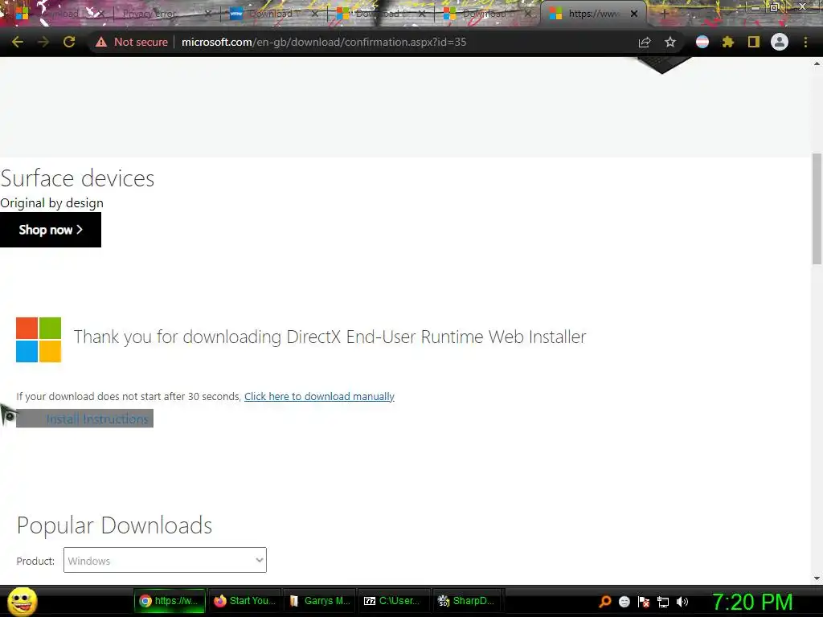823x617 pixels.
Task: Go back to the previous page
Action: pos(18,42)
